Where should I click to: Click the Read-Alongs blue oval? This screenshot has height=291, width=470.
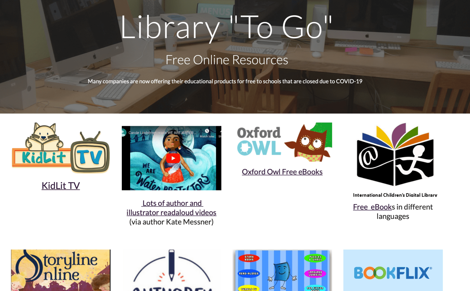pyautogui.click(x=249, y=274)
